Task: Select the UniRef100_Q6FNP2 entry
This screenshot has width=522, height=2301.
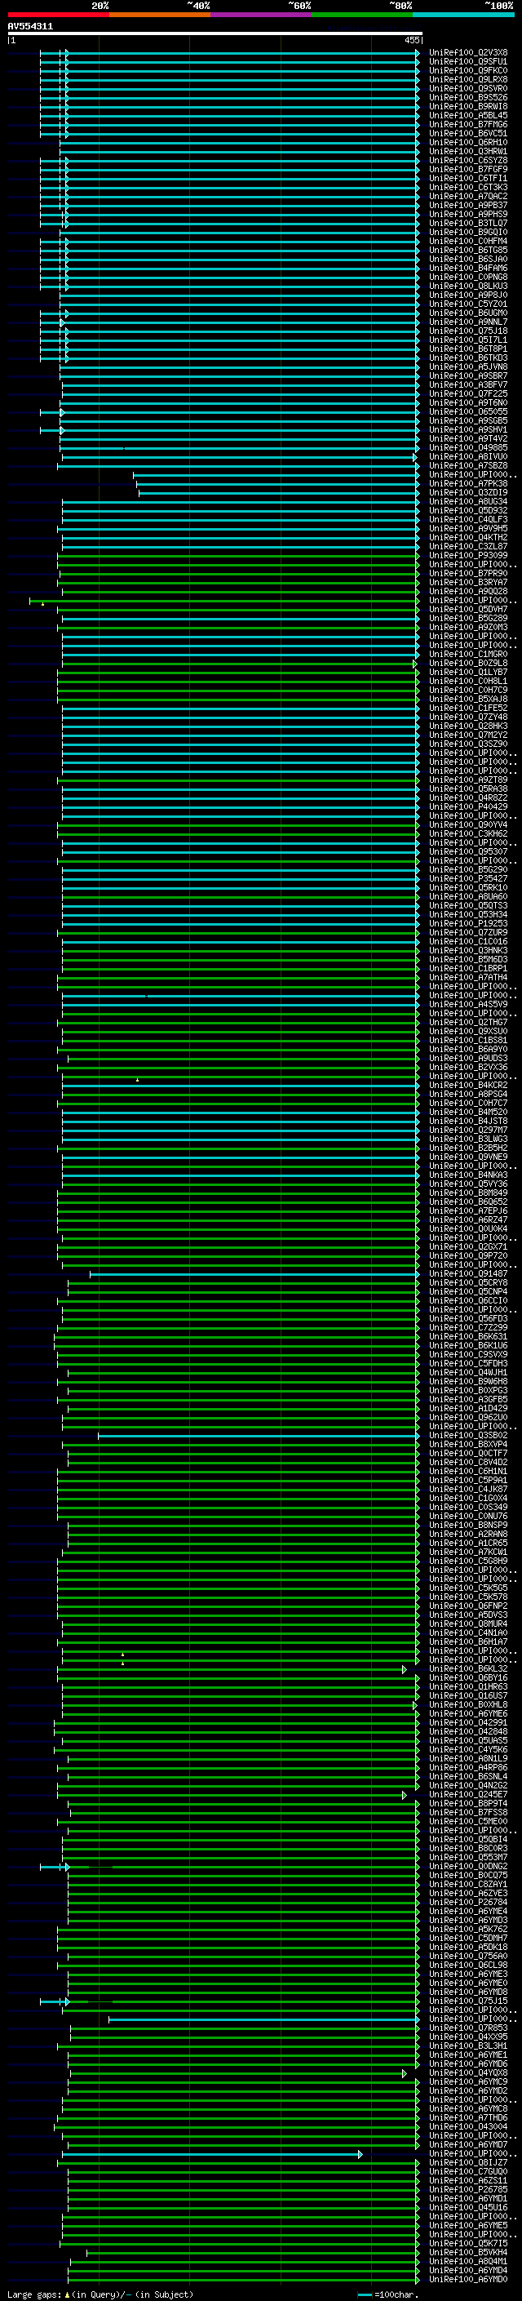Action: click(468, 1606)
